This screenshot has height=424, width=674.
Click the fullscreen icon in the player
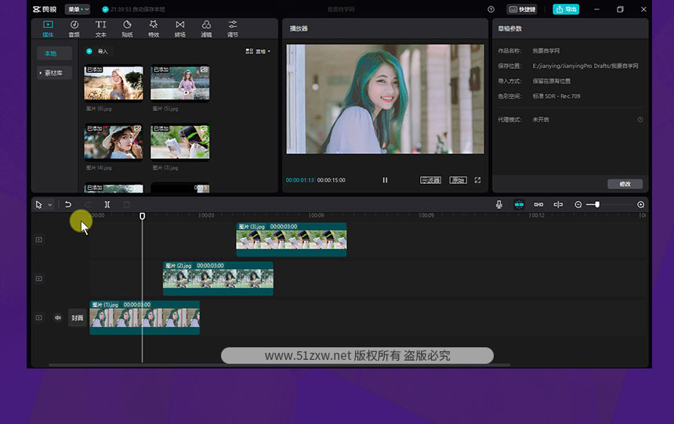[x=477, y=180]
